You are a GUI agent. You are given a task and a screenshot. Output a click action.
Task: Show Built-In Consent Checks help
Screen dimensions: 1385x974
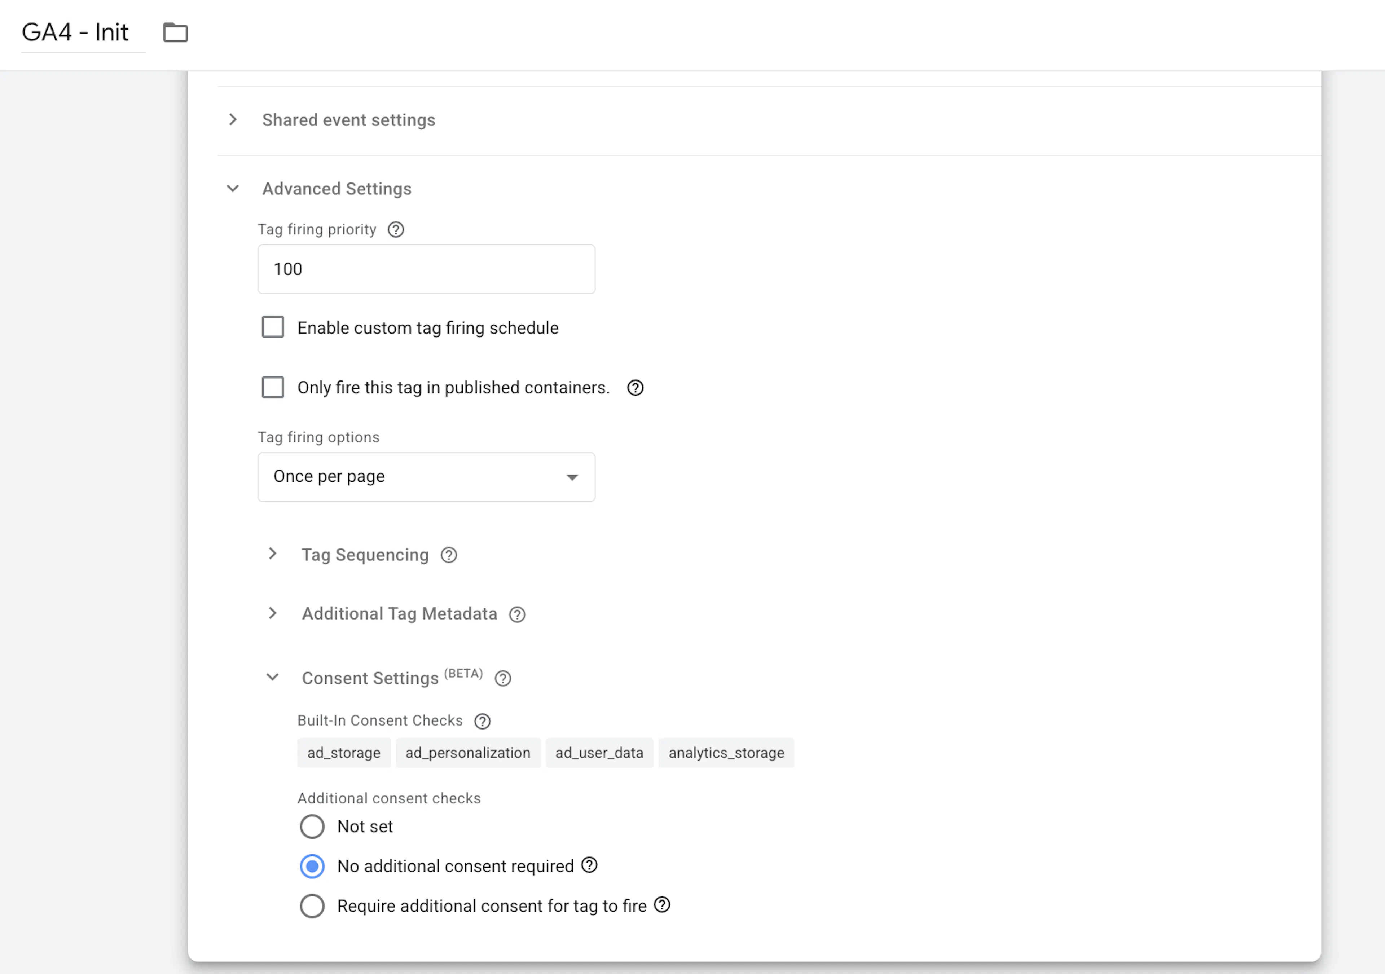(482, 721)
